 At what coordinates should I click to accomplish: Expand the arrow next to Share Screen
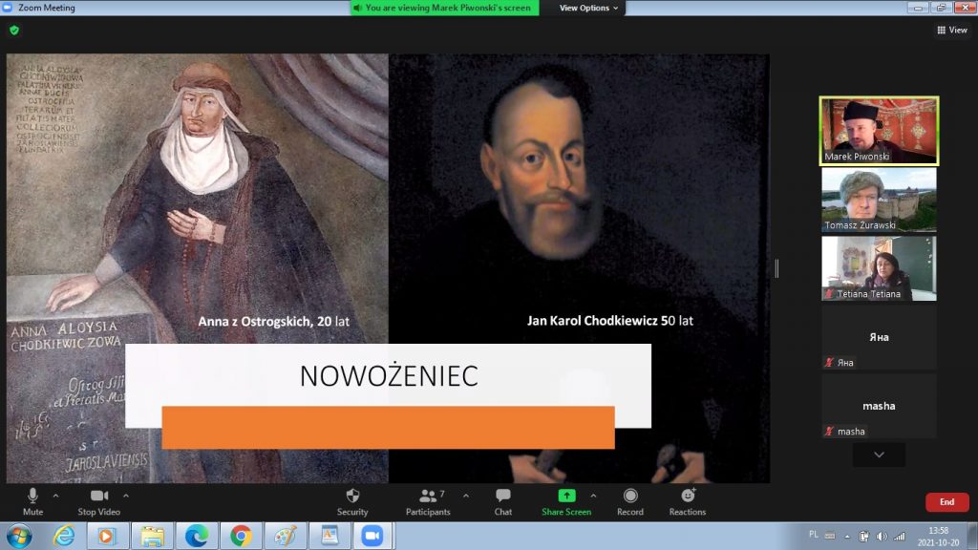[593, 496]
